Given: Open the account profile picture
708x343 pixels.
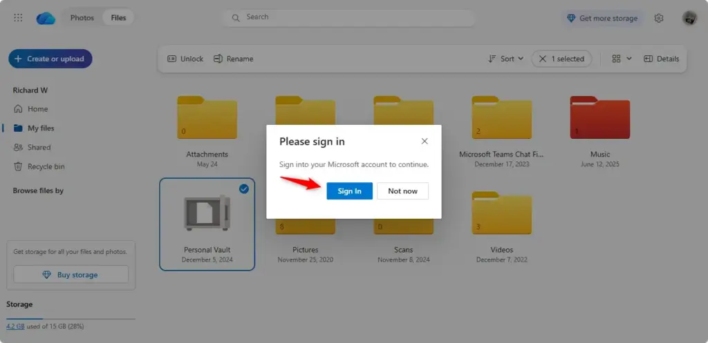Looking at the screenshot, I should 689,18.
